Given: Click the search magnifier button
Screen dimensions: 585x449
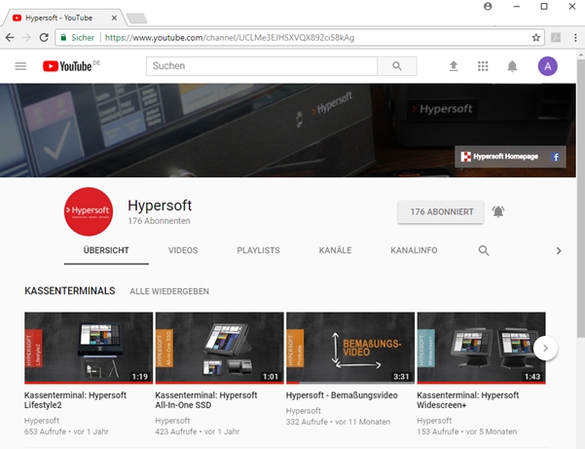Looking at the screenshot, I should tap(397, 66).
